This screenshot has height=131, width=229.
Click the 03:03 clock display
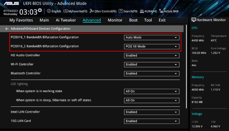pos(28,12)
